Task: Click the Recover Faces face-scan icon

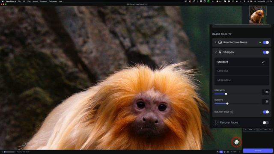Action: click(x=217, y=123)
